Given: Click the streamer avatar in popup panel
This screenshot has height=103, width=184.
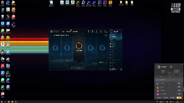Looking at the screenshot, I should [158, 67].
